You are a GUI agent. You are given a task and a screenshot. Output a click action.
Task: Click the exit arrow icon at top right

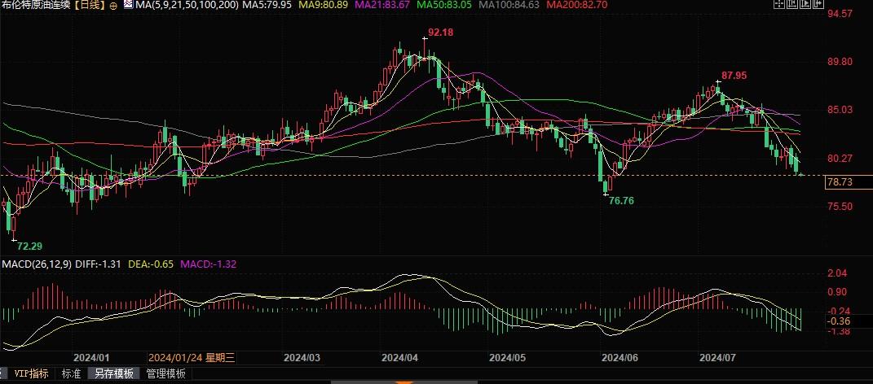(x=818, y=4)
